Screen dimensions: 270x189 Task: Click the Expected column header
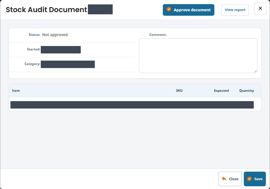[x=221, y=91]
